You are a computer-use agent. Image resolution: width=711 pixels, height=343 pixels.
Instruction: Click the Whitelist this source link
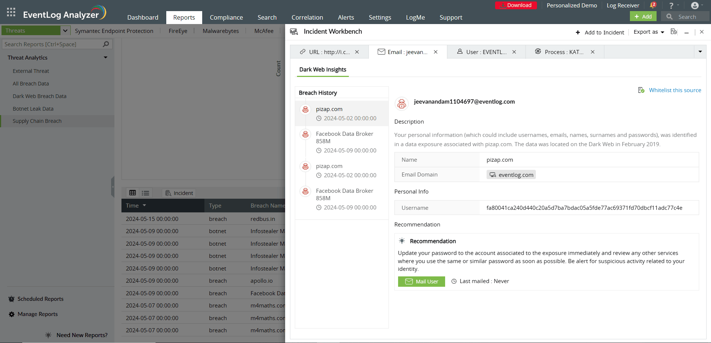[x=675, y=90]
